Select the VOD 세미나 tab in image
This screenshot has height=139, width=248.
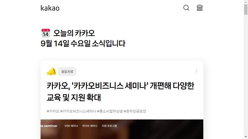(x=71, y=126)
